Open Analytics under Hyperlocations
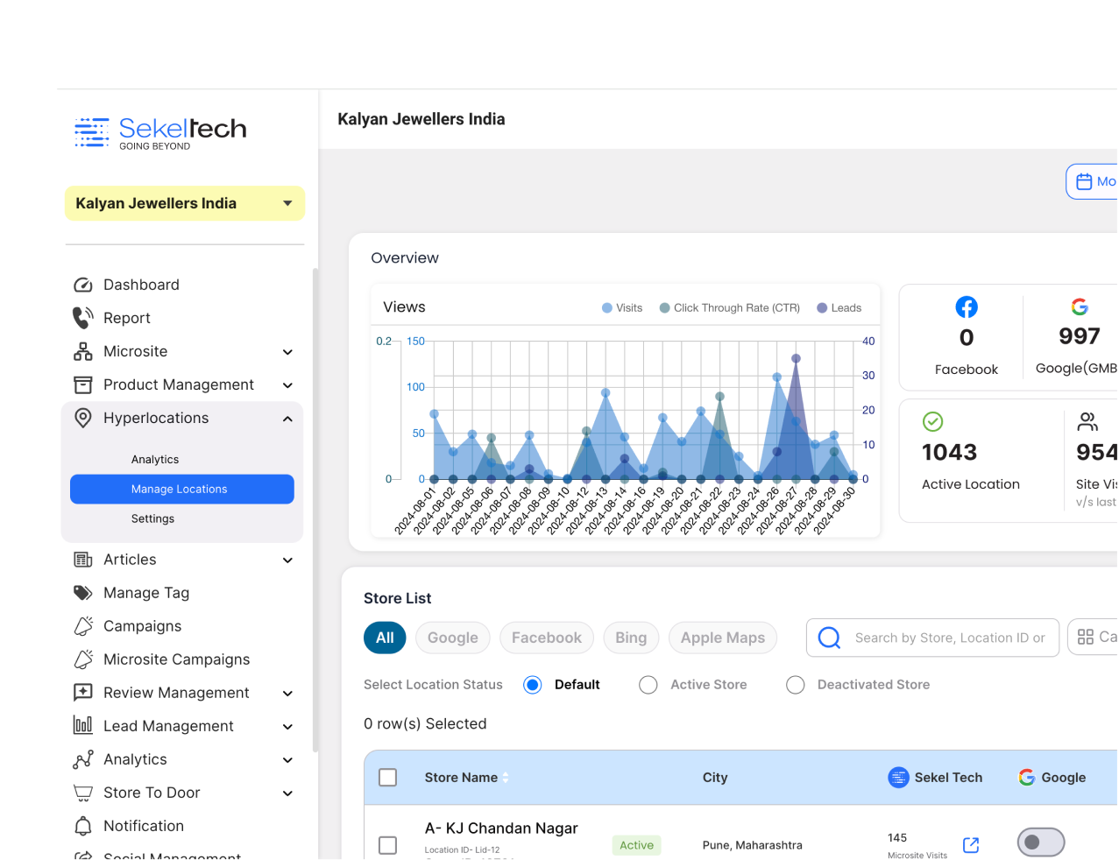1119x860 pixels. pos(155,460)
